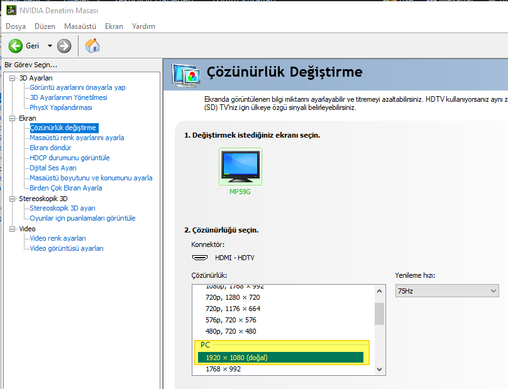Collapse the 3D Ayarları tree node

pyautogui.click(x=13, y=78)
